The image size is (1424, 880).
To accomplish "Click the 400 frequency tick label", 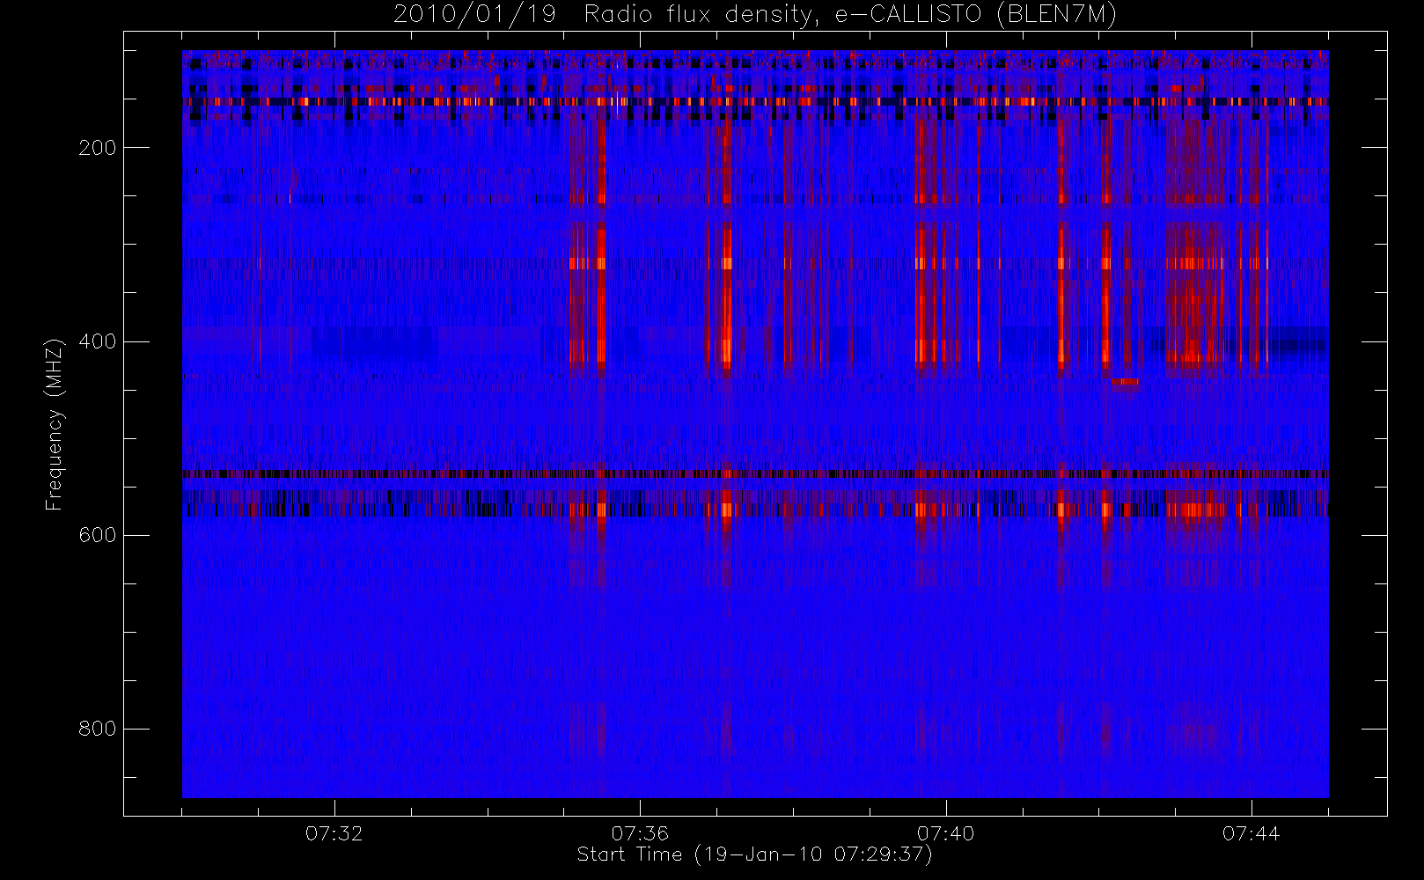I will point(98,341).
